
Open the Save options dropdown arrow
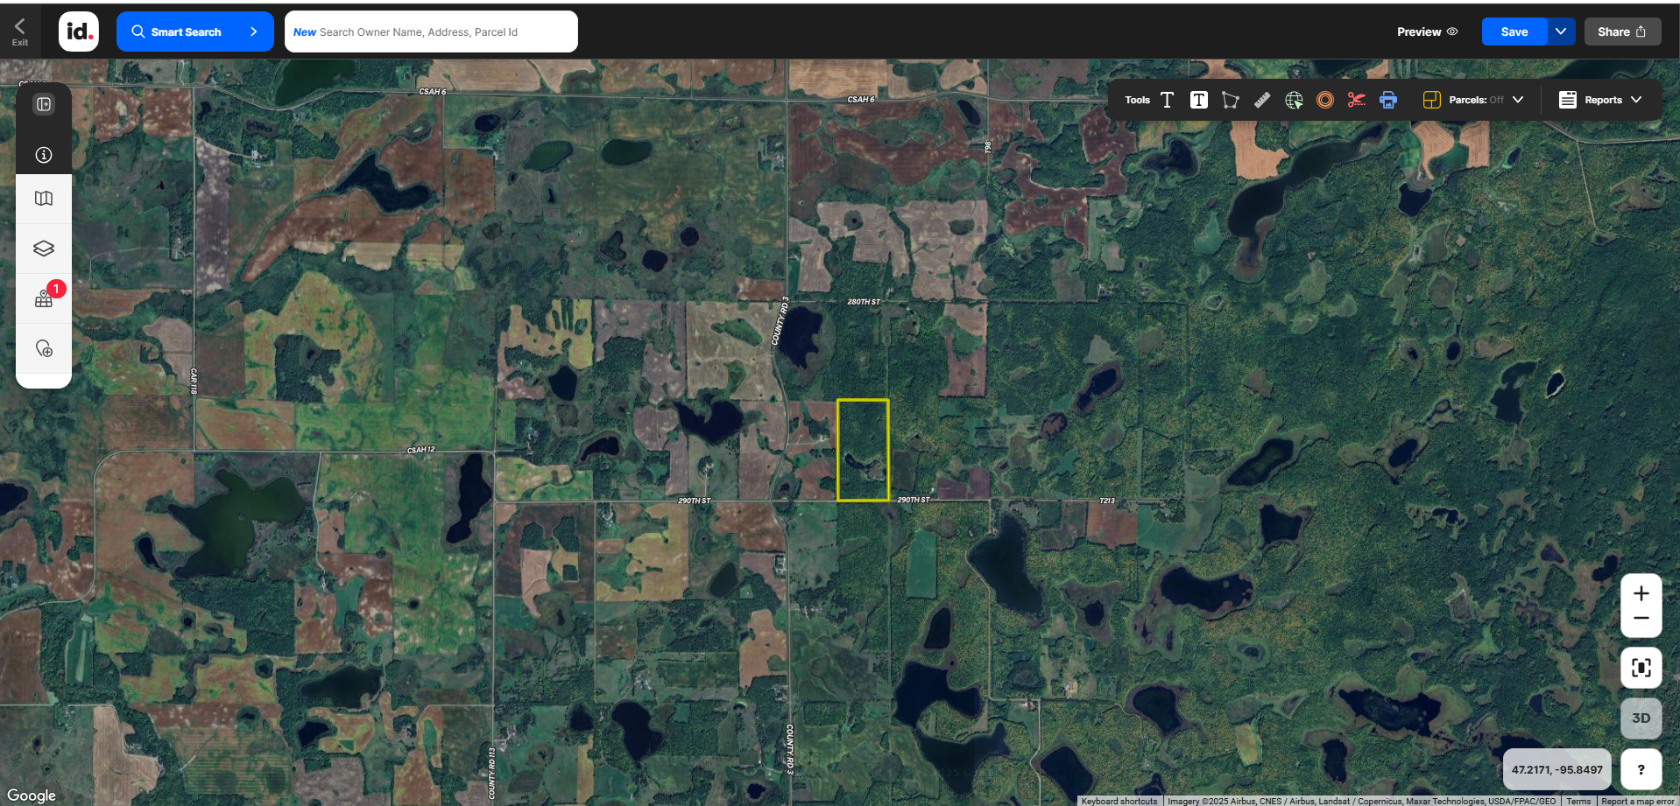(1561, 32)
